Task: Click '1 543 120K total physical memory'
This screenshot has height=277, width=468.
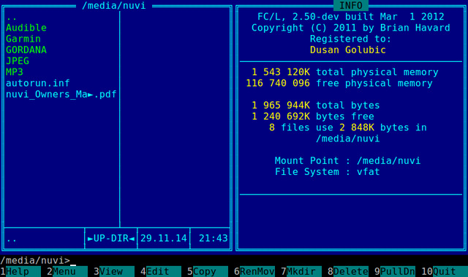Action: click(345, 72)
